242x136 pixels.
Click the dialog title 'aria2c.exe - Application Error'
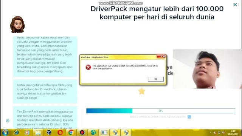95,57
